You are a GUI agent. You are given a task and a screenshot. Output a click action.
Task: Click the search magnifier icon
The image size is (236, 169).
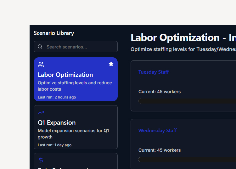(x=40, y=47)
